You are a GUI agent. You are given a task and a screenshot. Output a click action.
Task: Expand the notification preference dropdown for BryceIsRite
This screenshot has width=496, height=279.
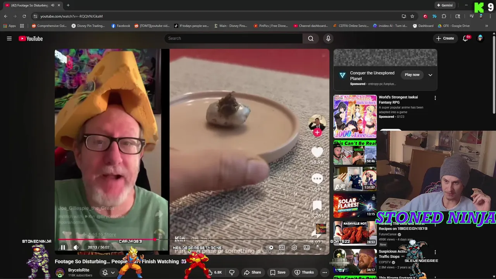(x=113, y=272)
